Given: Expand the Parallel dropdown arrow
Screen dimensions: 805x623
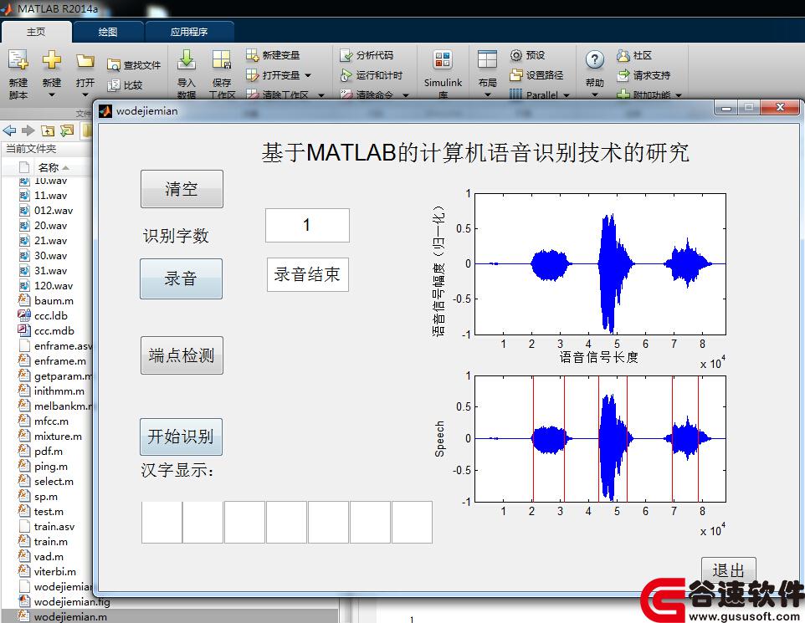Looking at the screenshot, I should click(567, 95).
